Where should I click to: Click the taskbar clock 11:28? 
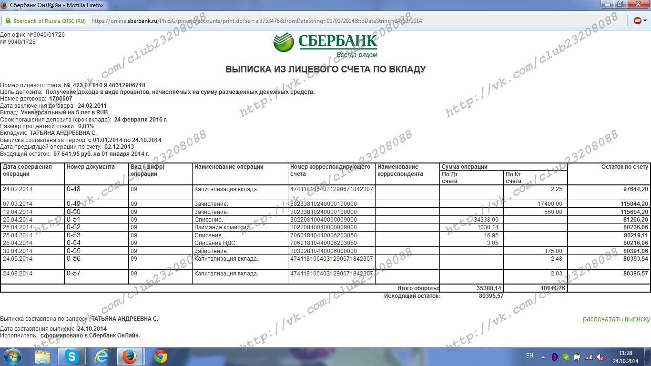[x=626, y=353]
